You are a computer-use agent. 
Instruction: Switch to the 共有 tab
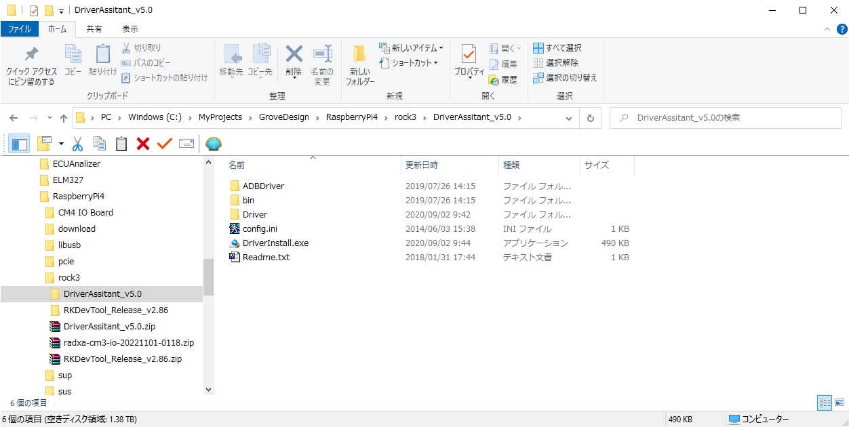point(94,29)
